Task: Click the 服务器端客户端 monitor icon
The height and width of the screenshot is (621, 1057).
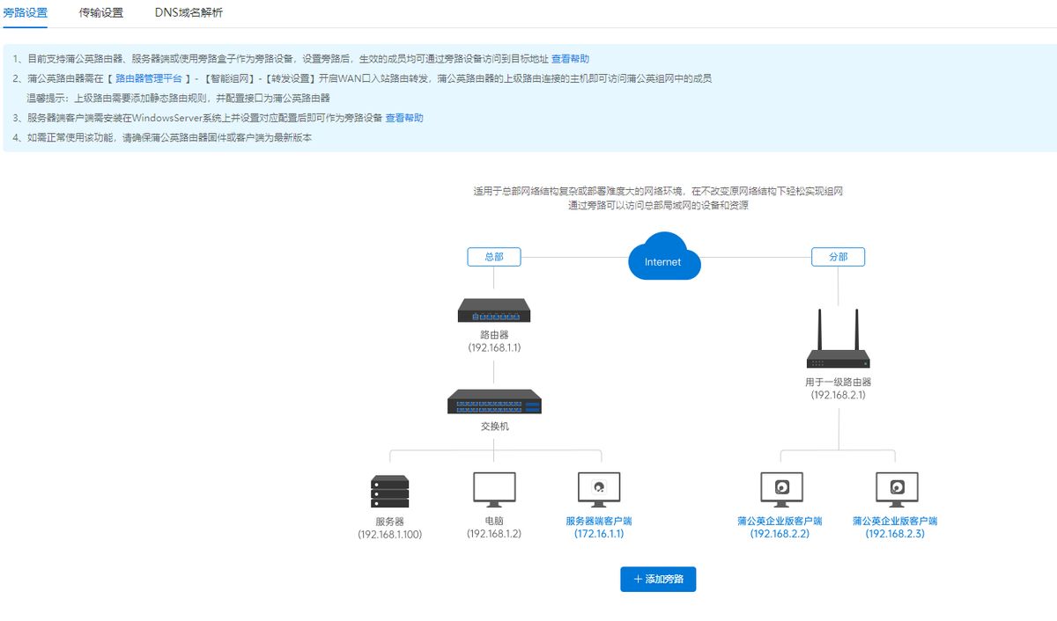Action: click(x=599, y=490)
